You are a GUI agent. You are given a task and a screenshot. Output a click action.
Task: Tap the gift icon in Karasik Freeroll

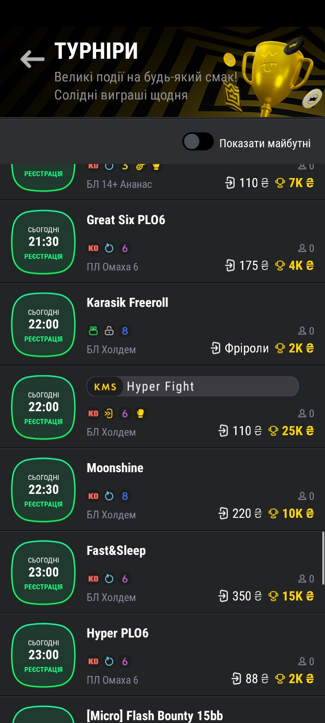(x=93, y=331)
